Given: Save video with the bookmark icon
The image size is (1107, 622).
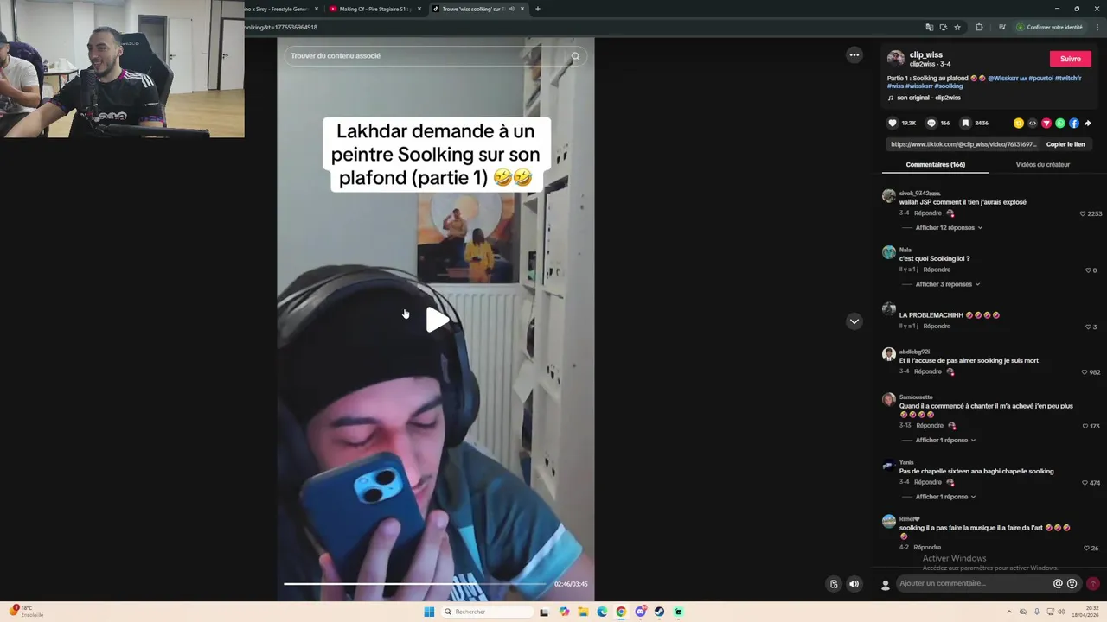Looking at the screenshot, I should [965, 123].
